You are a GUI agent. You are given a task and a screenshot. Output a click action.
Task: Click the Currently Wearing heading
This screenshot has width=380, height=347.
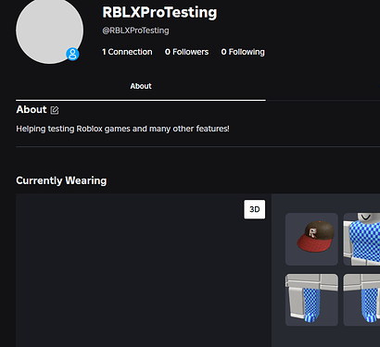click(x=61, y=180)
